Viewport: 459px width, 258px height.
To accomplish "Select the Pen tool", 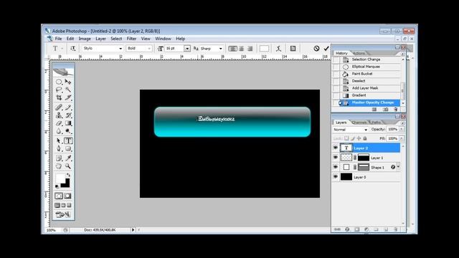I will (x=59, y=148).
